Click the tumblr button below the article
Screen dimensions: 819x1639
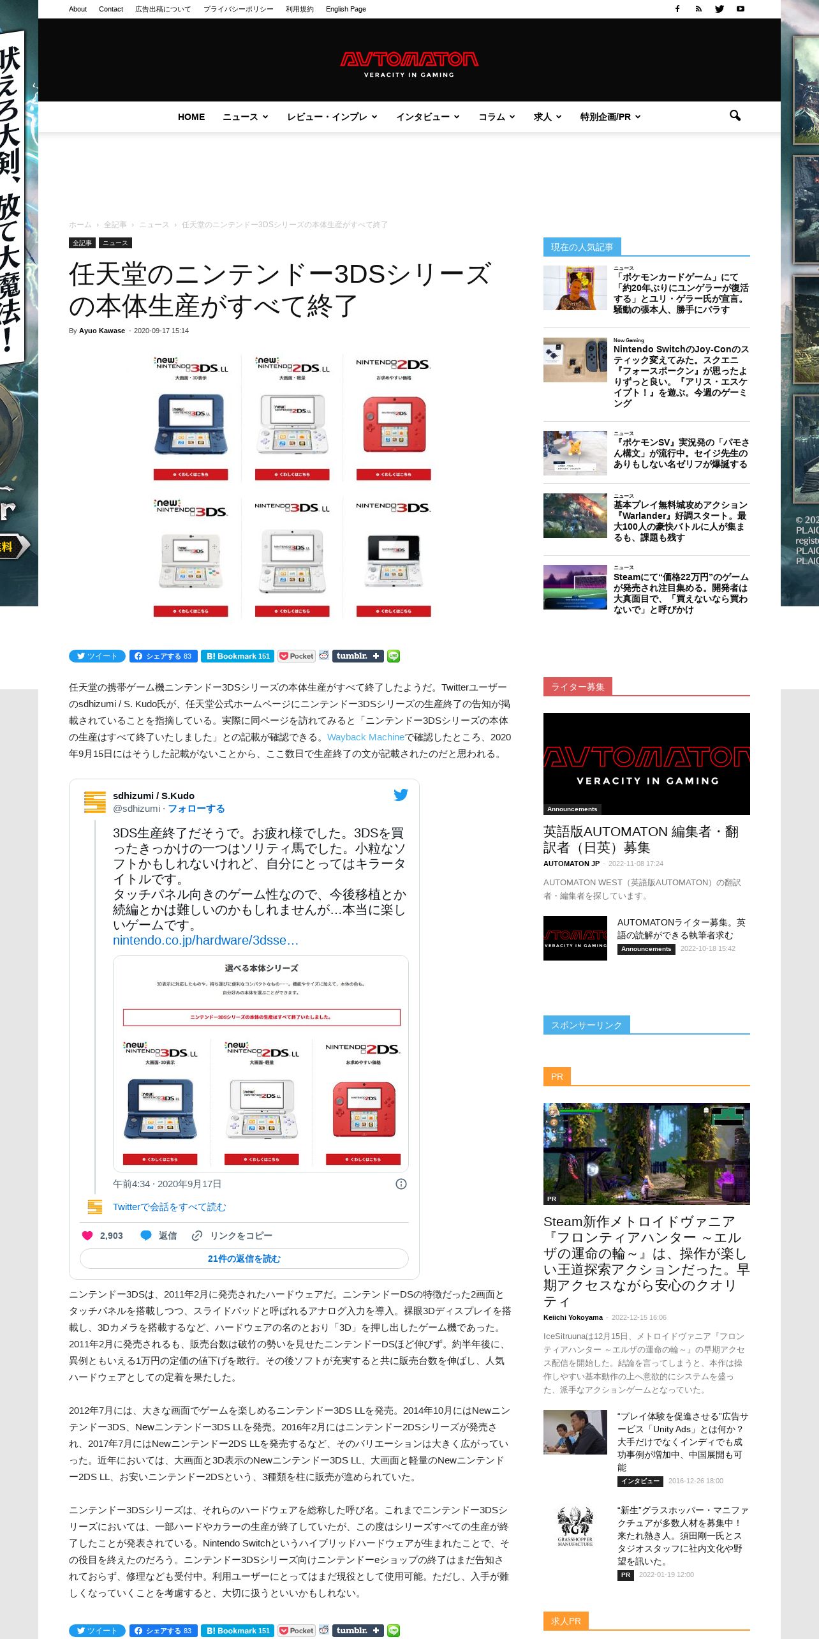tap(358, 1630)
